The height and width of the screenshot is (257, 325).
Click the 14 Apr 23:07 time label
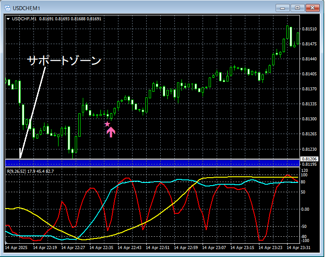(214, 248)
